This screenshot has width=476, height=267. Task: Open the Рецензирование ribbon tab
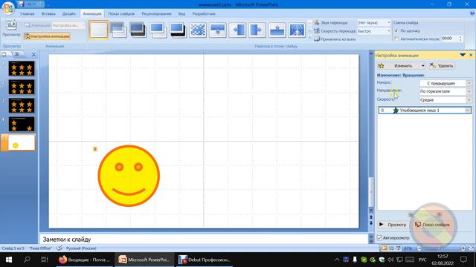(x=156, y=13)
